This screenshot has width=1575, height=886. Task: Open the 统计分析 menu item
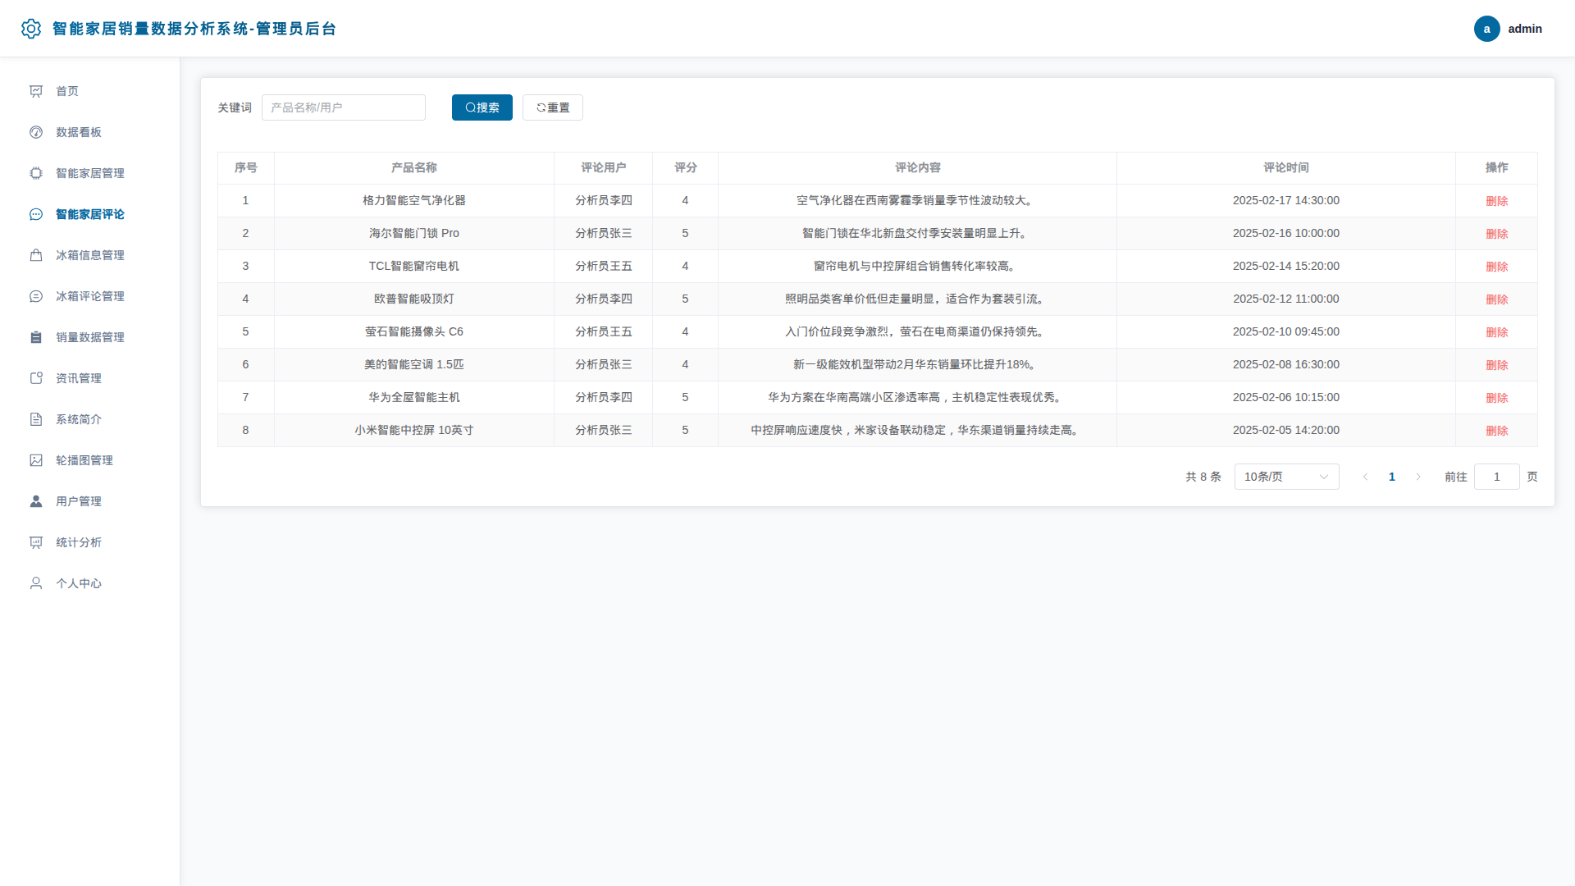tap(90, 542)
